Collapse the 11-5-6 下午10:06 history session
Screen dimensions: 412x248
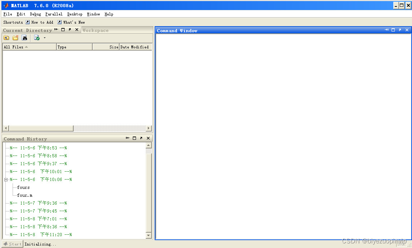pos(6,180)
